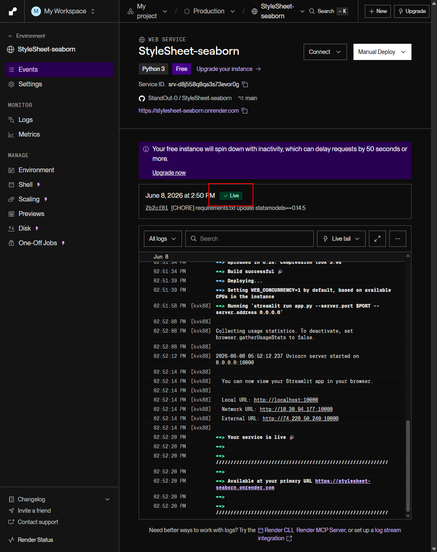The height and width of the screenshot is (552, 437).
Task: Select Events in the sidebar
Action: click(x=59, y=70)
